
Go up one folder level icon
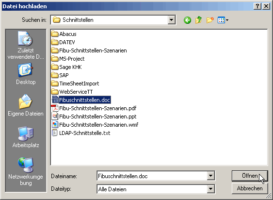coord(198,20)
